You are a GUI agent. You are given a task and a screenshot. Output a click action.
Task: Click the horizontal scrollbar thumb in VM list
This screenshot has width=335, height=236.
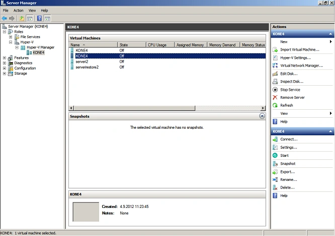coord(134,108)
